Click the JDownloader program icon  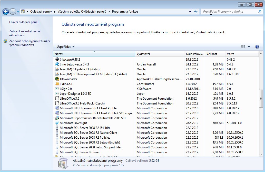coord(57,79)
